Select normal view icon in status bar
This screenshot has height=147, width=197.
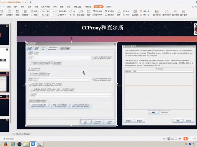(169, 139)
